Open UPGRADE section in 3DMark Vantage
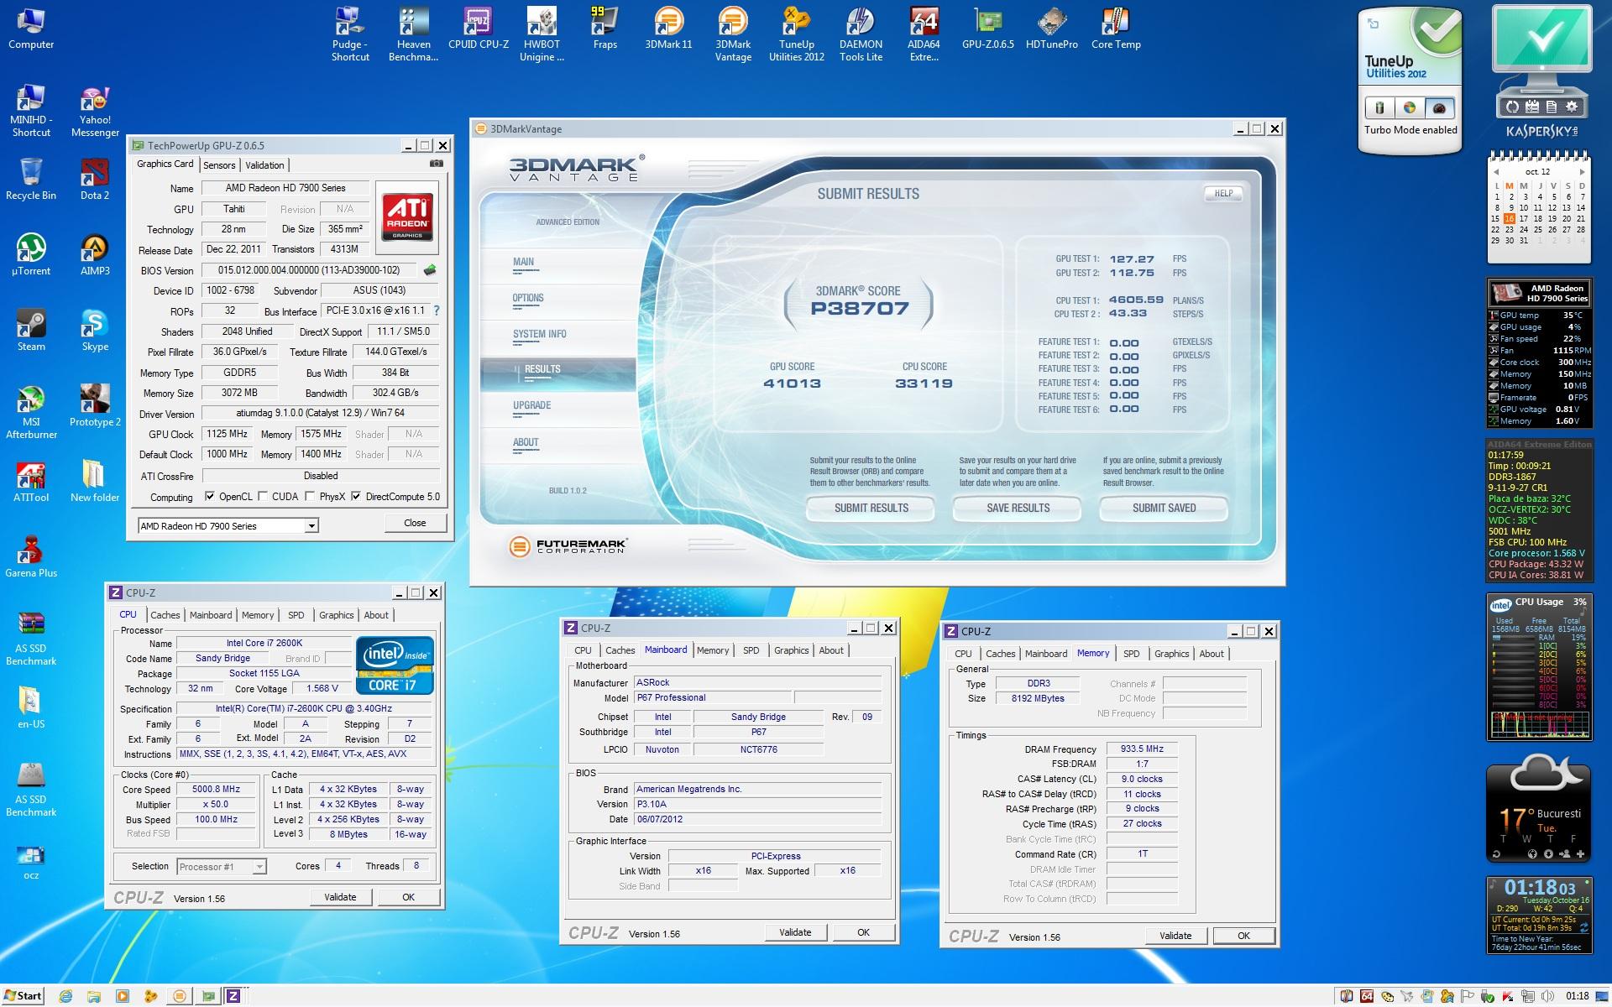This screenshot has width=1612, height=1007. (x=532, y=405)
